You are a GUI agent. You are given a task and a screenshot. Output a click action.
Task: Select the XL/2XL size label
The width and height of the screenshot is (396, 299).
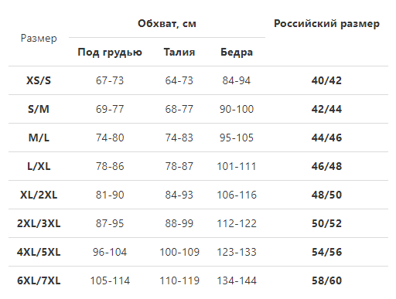click(x=39, y=195)
